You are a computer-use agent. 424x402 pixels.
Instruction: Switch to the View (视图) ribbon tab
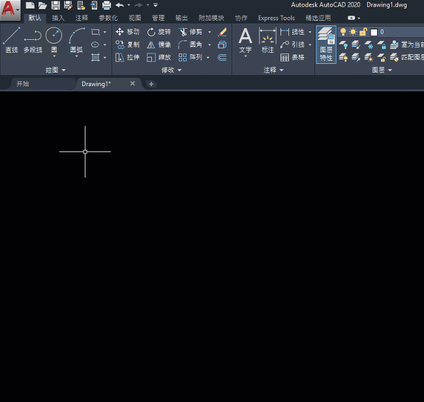point(134,18)
